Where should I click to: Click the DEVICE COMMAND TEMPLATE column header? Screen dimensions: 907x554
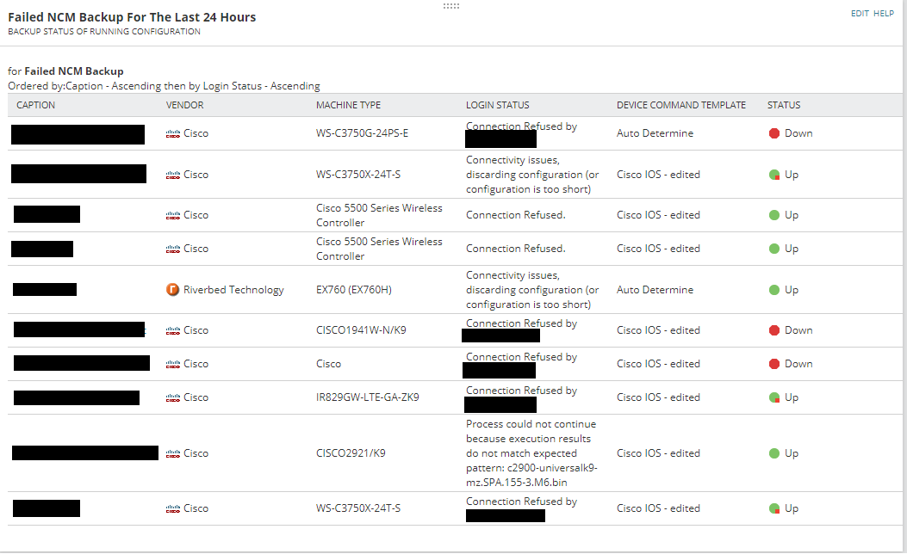[x=680, y=105]
